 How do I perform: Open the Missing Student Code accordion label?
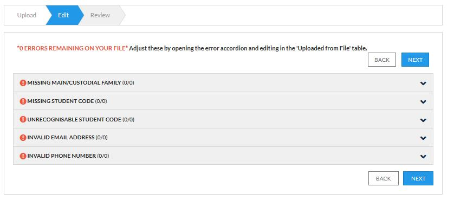67,101
